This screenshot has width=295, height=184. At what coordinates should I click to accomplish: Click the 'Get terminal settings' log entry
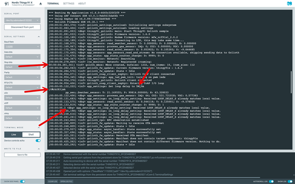tap(110, 175)
